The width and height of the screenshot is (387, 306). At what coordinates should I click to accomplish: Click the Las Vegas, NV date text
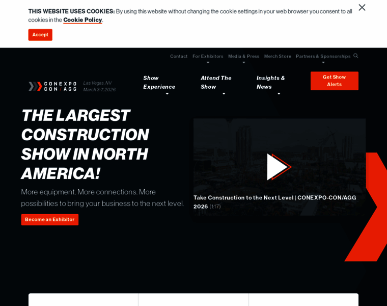(99, 86)
